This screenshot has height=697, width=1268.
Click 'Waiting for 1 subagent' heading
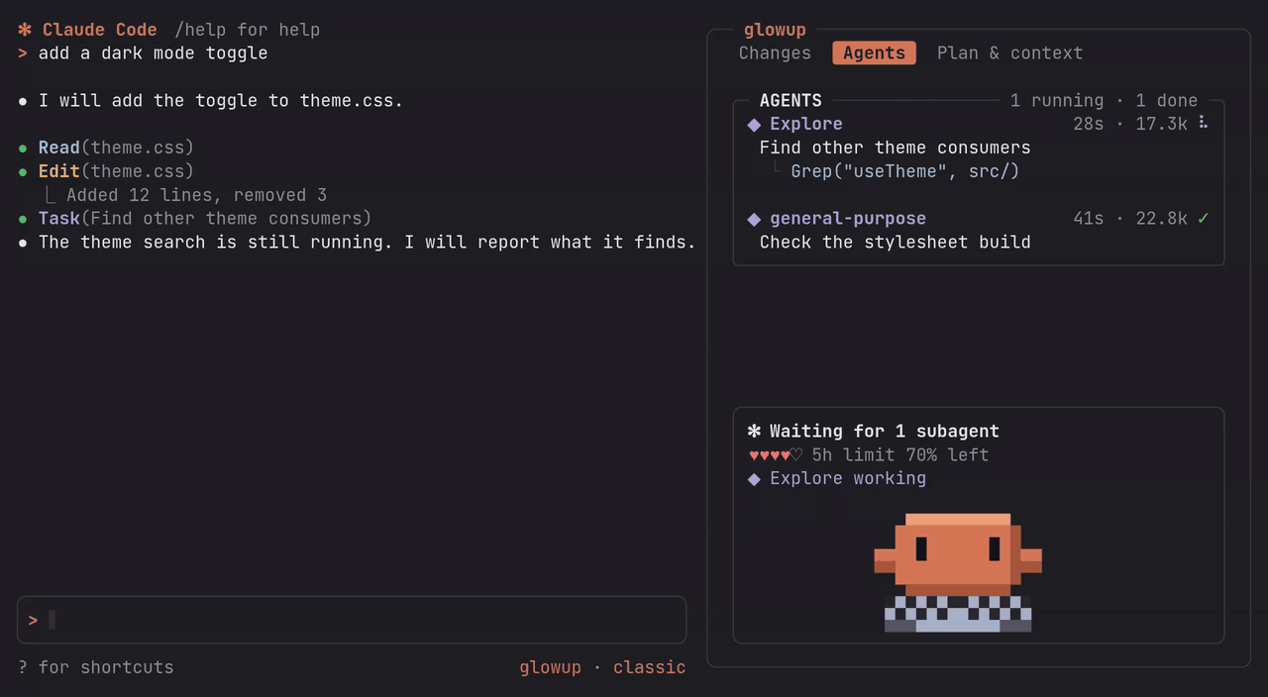[x=885, y=432]
